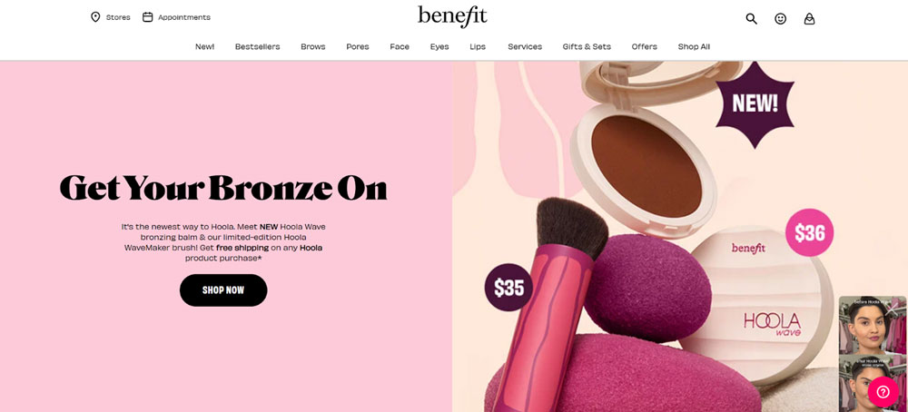Open the Offers page link

(x=644, y=47)
